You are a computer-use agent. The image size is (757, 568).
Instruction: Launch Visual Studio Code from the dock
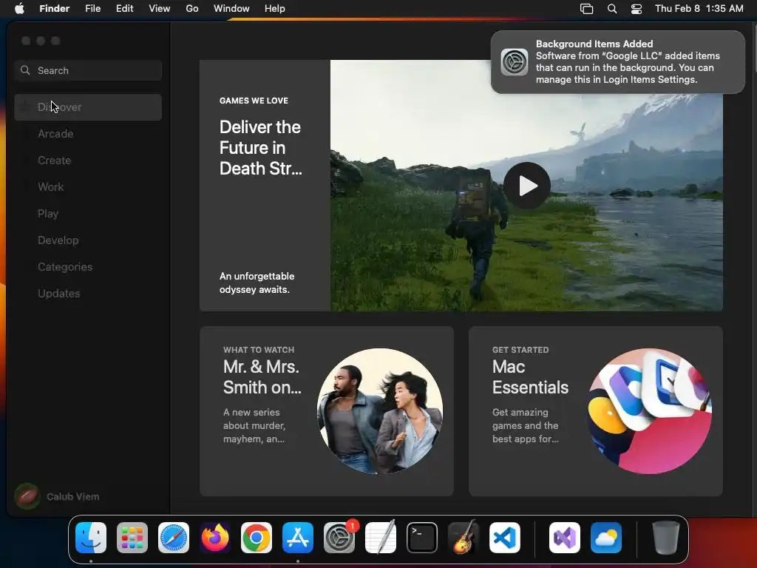505,538
